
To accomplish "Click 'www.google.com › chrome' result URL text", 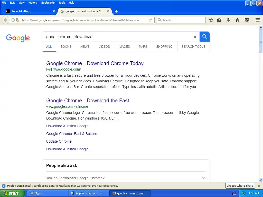I will (x=67, y=106).
